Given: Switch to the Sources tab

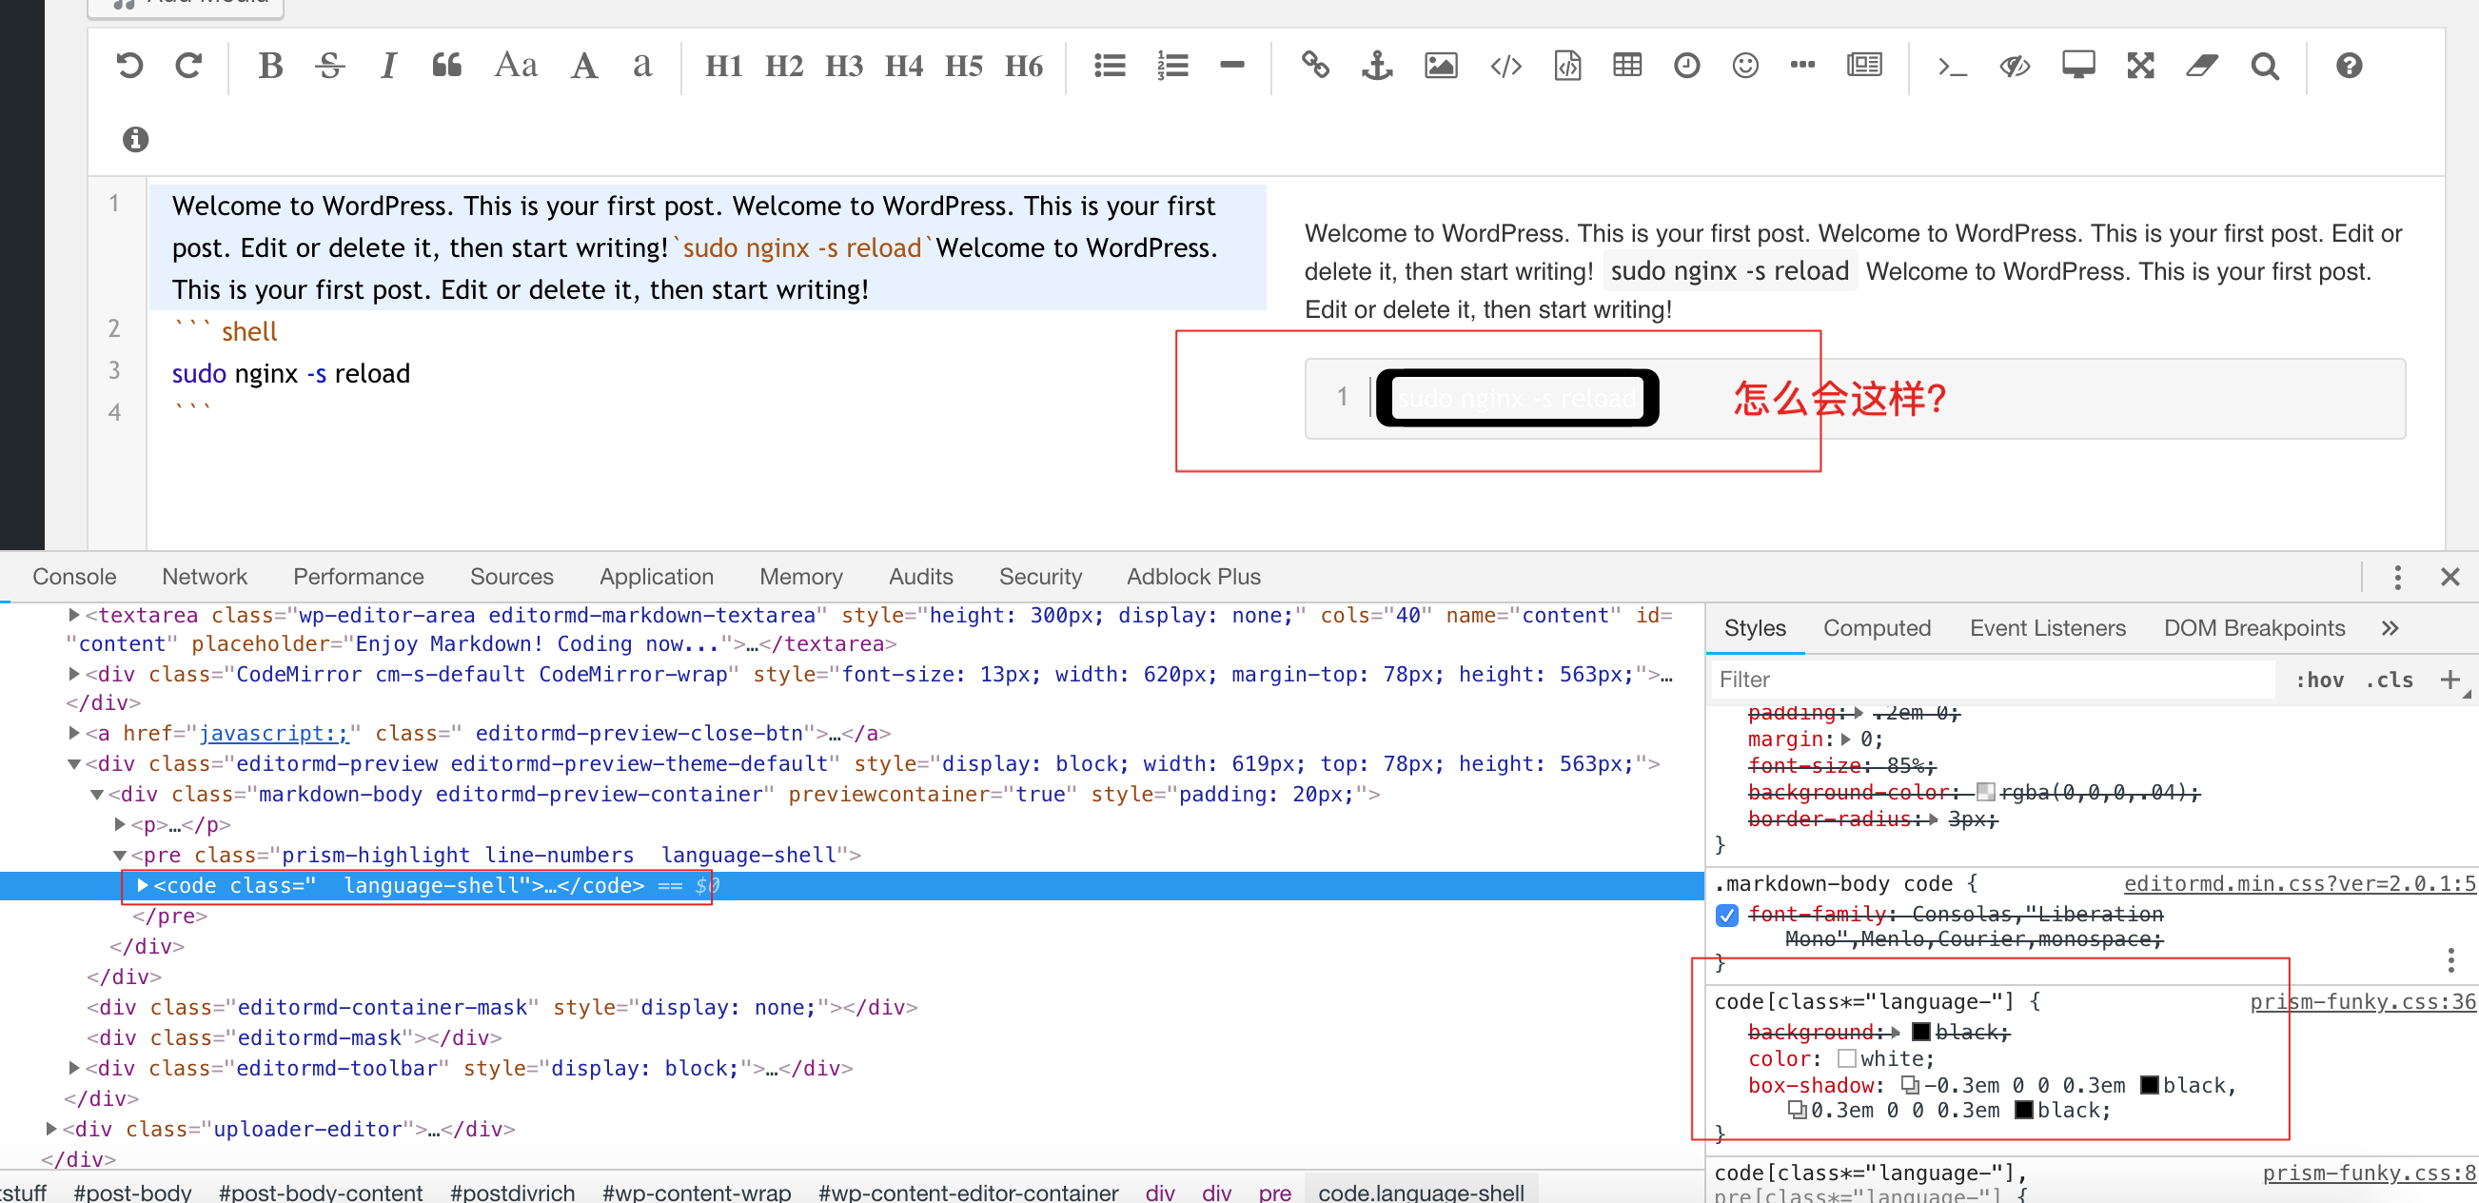Looking at the screenshot, I should coord(511,577).
